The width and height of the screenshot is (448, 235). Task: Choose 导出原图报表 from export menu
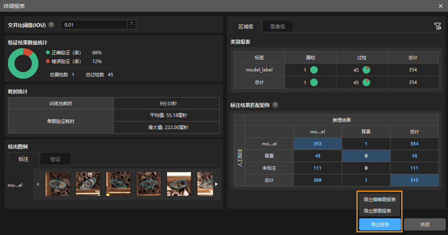pos(377,211)
